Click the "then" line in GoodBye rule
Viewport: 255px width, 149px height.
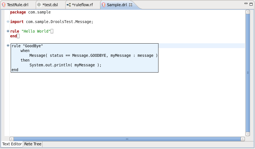tap(25, 60)
